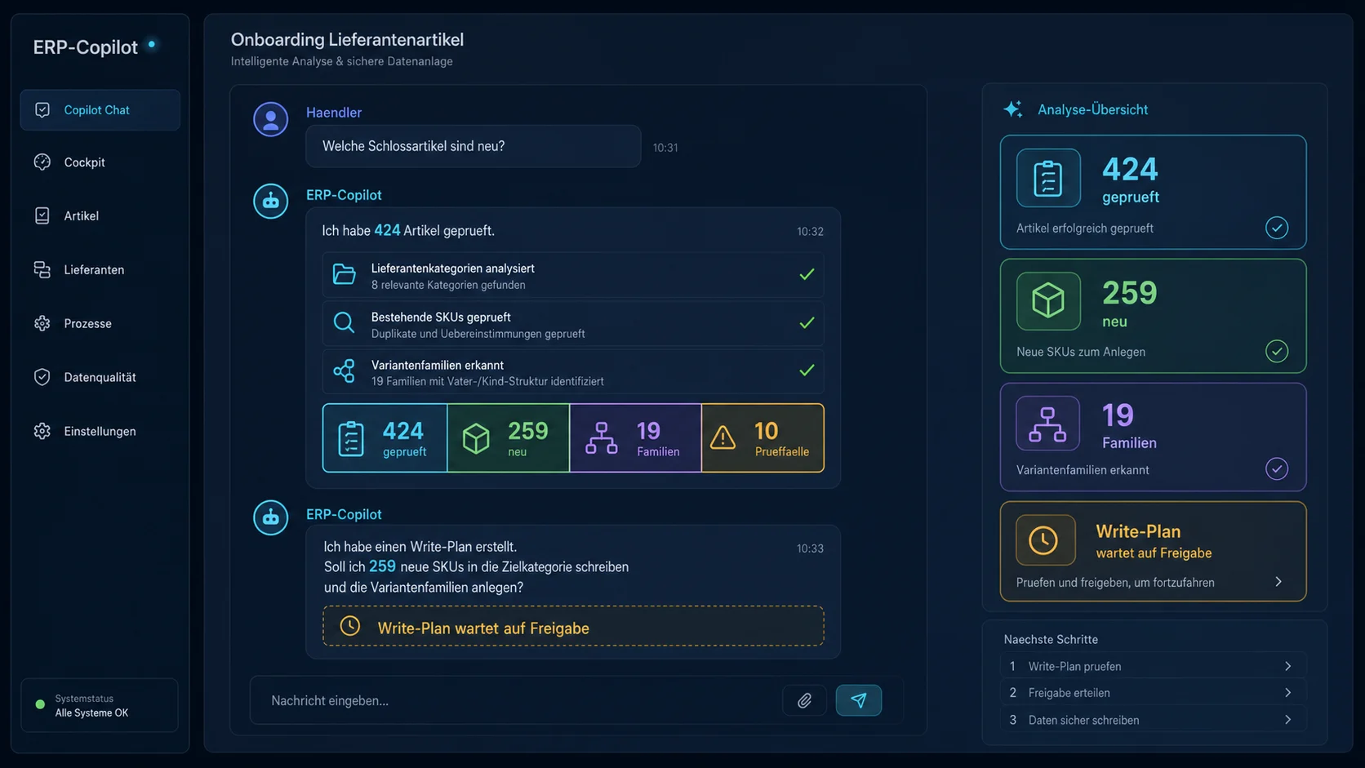Expand the Freigabe erteilen step chevron

point(1287,693)
